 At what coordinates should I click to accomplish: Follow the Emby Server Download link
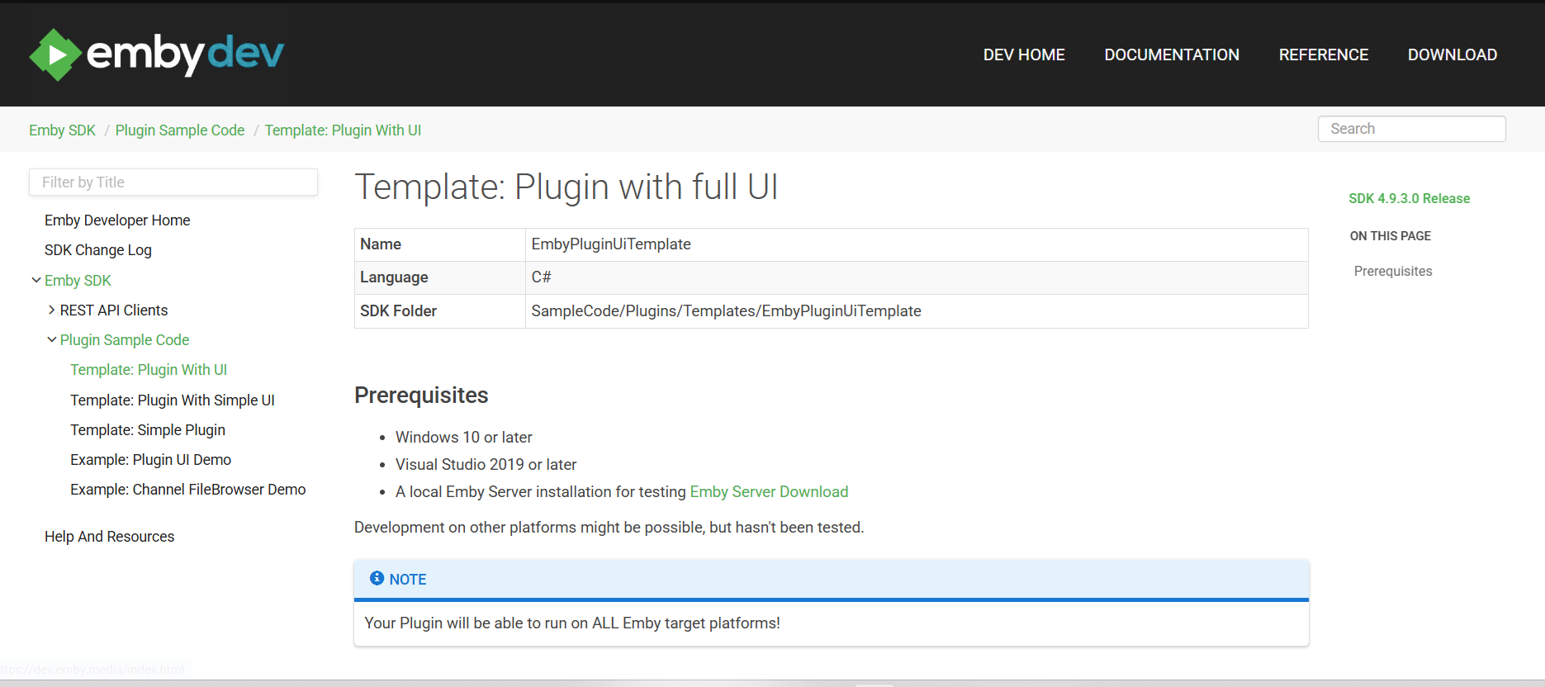(769, 491)
